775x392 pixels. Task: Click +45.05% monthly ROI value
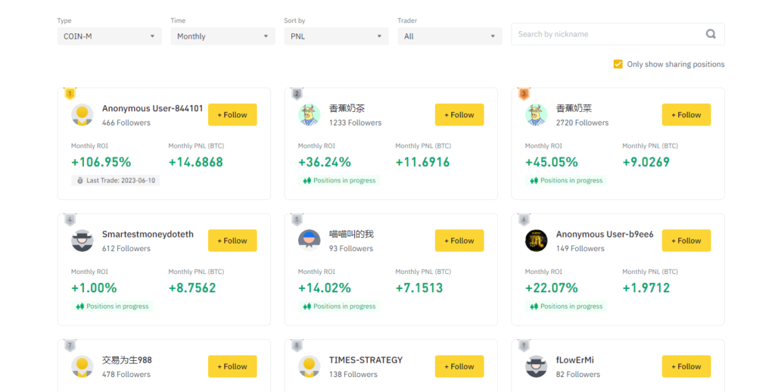[551, 162]
